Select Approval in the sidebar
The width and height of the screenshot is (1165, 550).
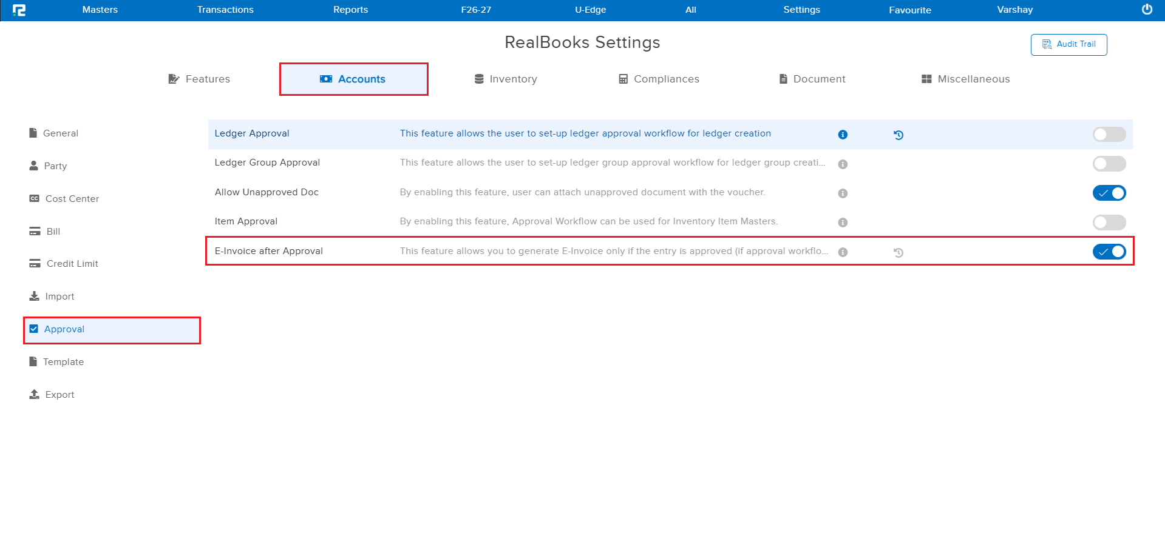pyautogui.click(x=112, y=329)
